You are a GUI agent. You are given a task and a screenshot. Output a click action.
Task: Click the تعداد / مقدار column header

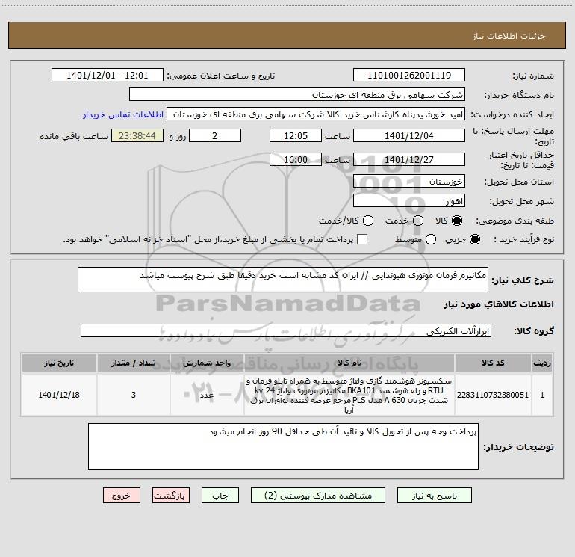click(134, 363)
